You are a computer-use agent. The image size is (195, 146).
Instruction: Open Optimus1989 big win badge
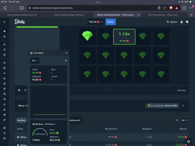[x=162, y=106]
